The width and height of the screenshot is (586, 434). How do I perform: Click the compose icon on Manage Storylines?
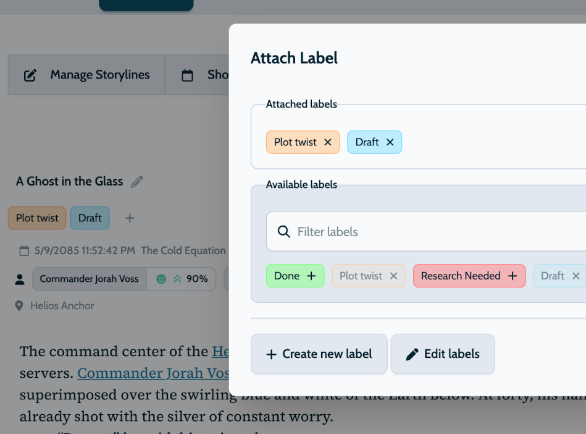click(30, 74)
